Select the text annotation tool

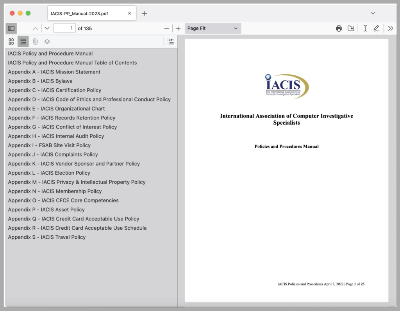[365, 29]
